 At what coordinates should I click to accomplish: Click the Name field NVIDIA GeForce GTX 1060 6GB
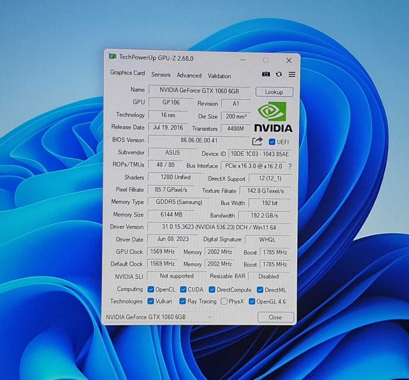coord(199,91)
